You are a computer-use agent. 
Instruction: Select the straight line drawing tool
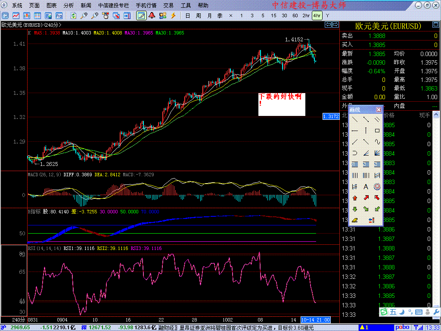click(x=355, y=120)
